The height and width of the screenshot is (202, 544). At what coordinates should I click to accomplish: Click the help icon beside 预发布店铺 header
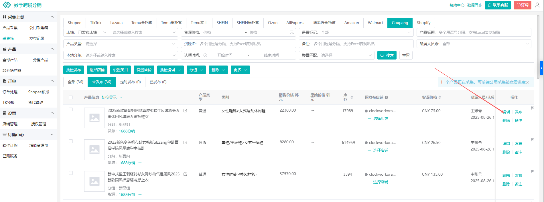(x=386, y=98)
